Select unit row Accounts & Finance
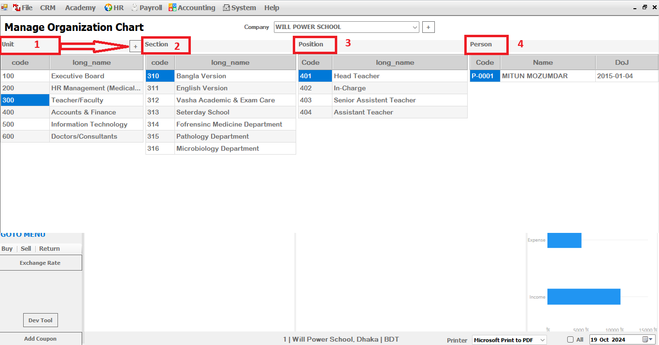 click(72, 112)
